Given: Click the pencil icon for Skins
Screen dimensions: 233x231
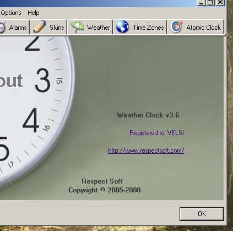Looking at the screenshot, I should pos(40,26).
